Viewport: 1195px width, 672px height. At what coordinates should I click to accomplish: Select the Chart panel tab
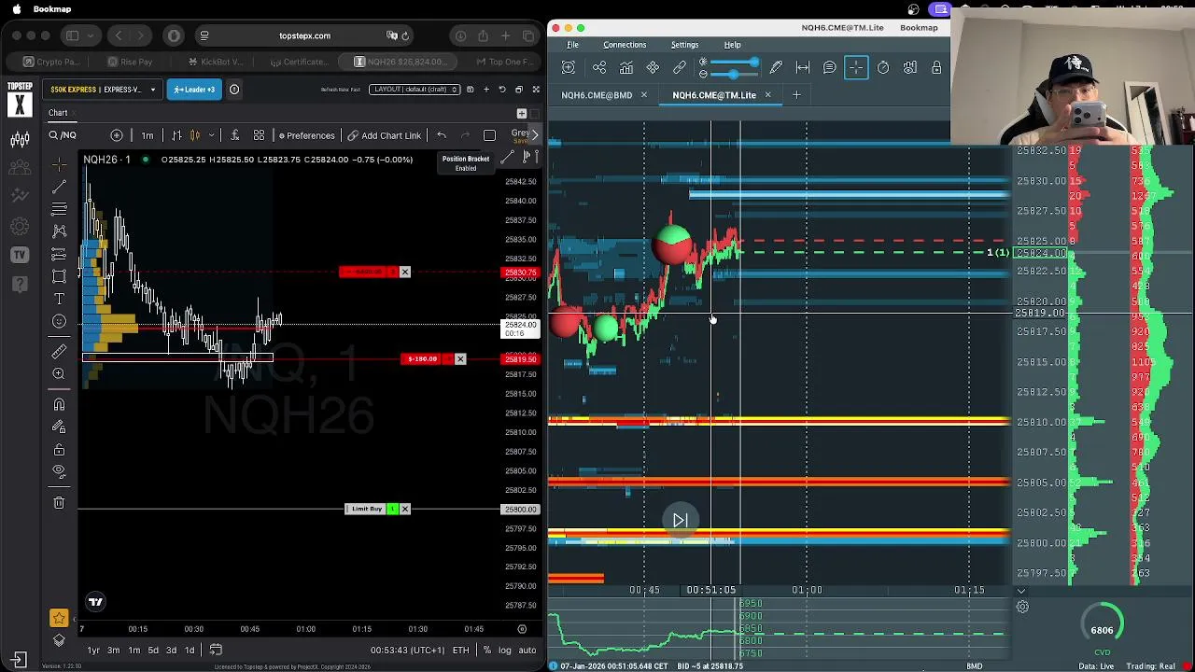coord(58,113)
